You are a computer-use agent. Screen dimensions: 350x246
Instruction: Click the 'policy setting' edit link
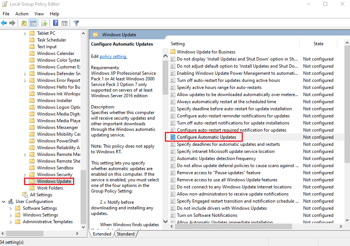tap(113, 56)
